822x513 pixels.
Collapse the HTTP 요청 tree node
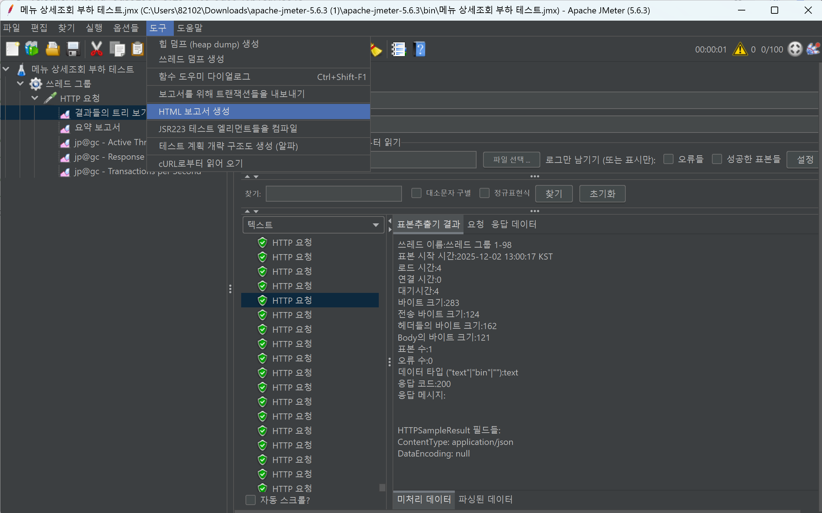(x=35, y=98)
